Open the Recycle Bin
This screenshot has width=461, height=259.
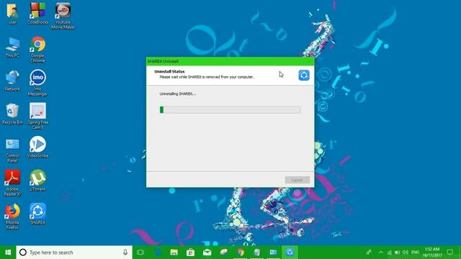pos(12,114)
